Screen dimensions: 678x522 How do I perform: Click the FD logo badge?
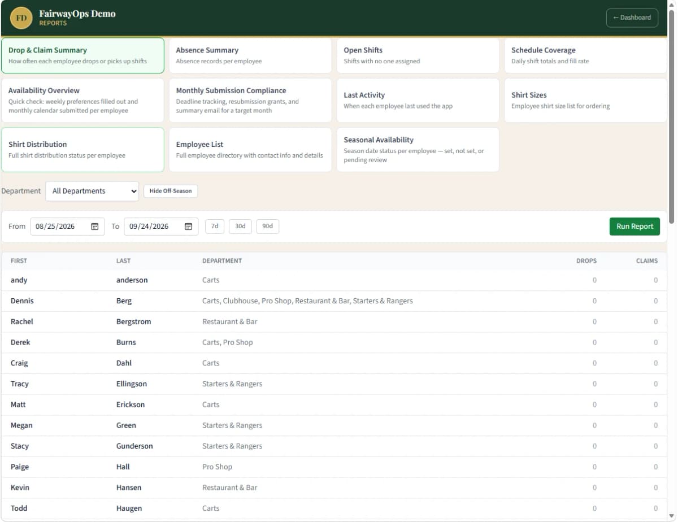click(x=21, y=18)
